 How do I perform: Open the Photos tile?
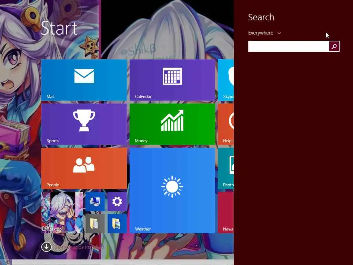pyautogui.click(x=226, y=168)
